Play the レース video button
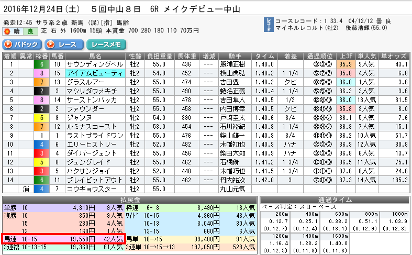Viewport: 412px width, 255px height. coord(64,45)
